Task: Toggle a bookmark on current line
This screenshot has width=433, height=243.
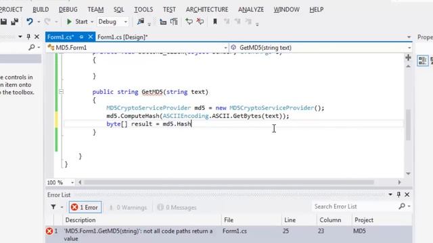Action: pyautogui.click(x=215, y=22)
